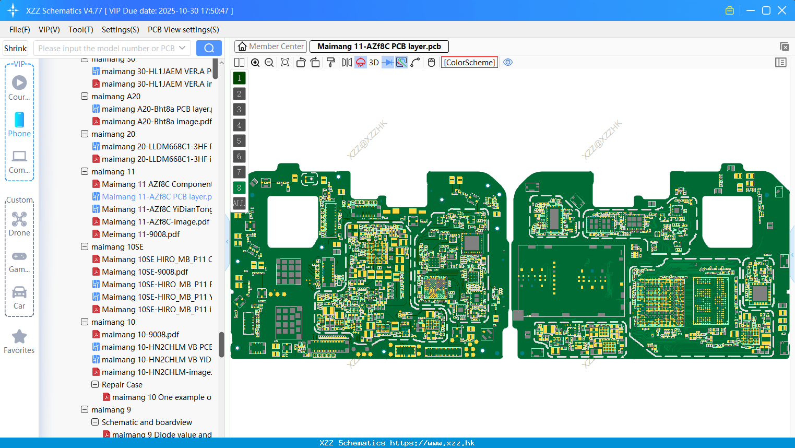Select the curve line tool

[416, 63]
